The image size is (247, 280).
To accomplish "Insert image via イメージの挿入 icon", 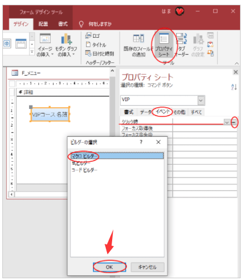I will click(x=45, y=45).
